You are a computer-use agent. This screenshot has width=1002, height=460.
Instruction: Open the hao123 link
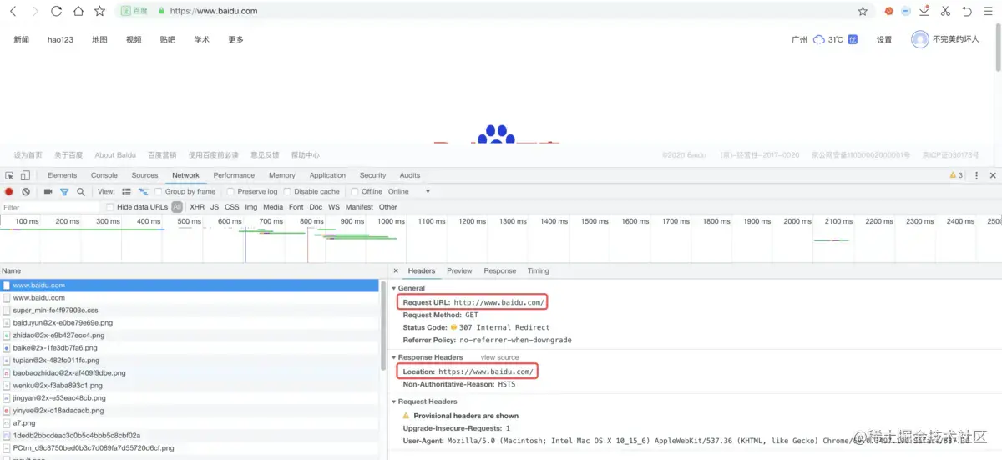coord(60,40)
